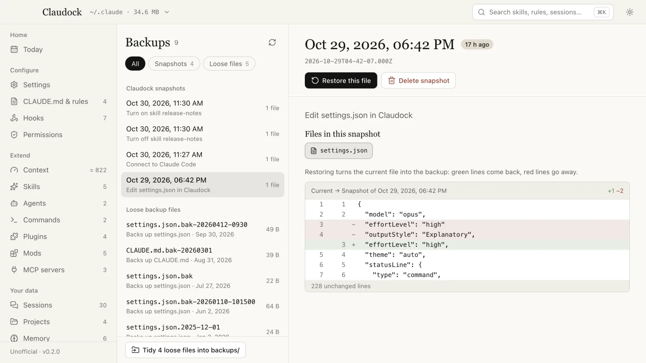Click the Context gauge icon
This screenshot has width=646, height=363.
[x=14, y=170]
